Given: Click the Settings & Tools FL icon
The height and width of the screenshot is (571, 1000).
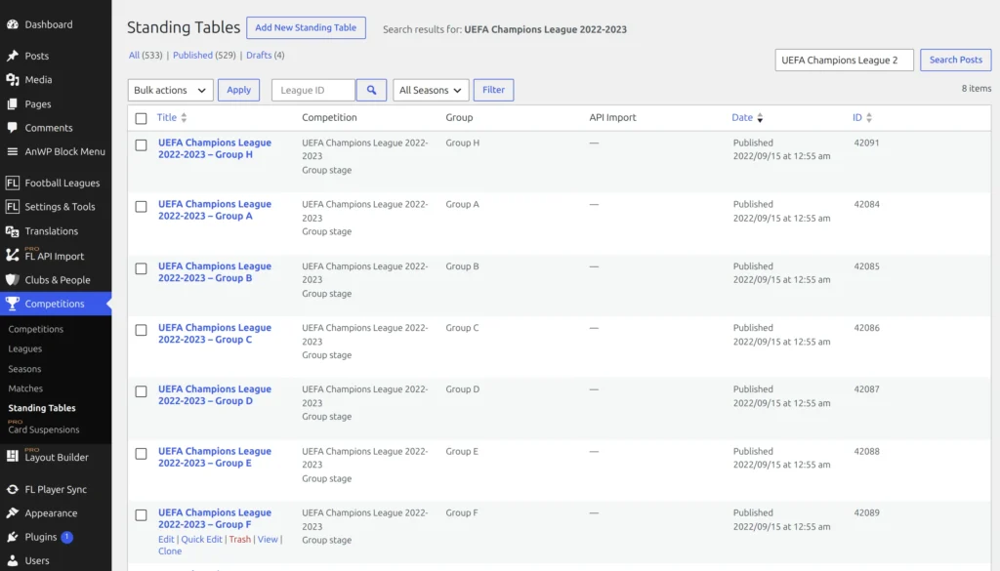Looking at the screenshot, I should [x=12, y=207].
